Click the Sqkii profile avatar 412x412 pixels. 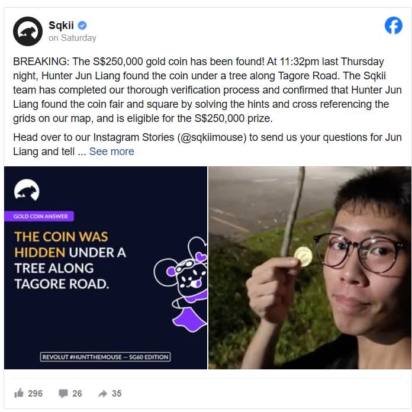pyautogui.click(x=28, y=31)
